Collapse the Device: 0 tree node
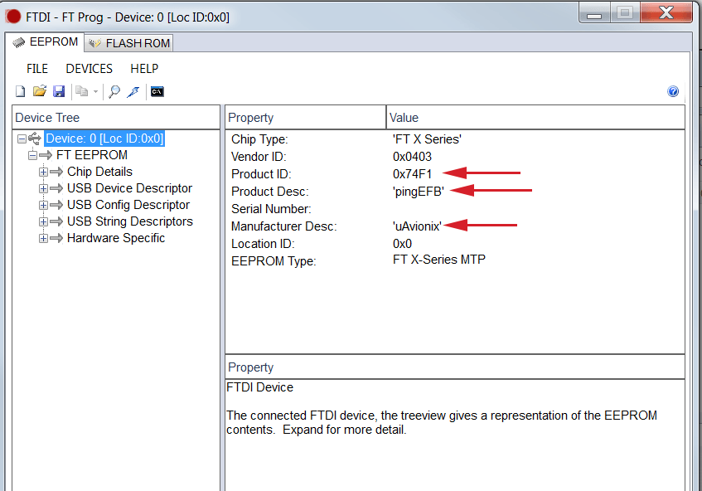This screenshot has width=702, height=491. (x=22, y=139)
